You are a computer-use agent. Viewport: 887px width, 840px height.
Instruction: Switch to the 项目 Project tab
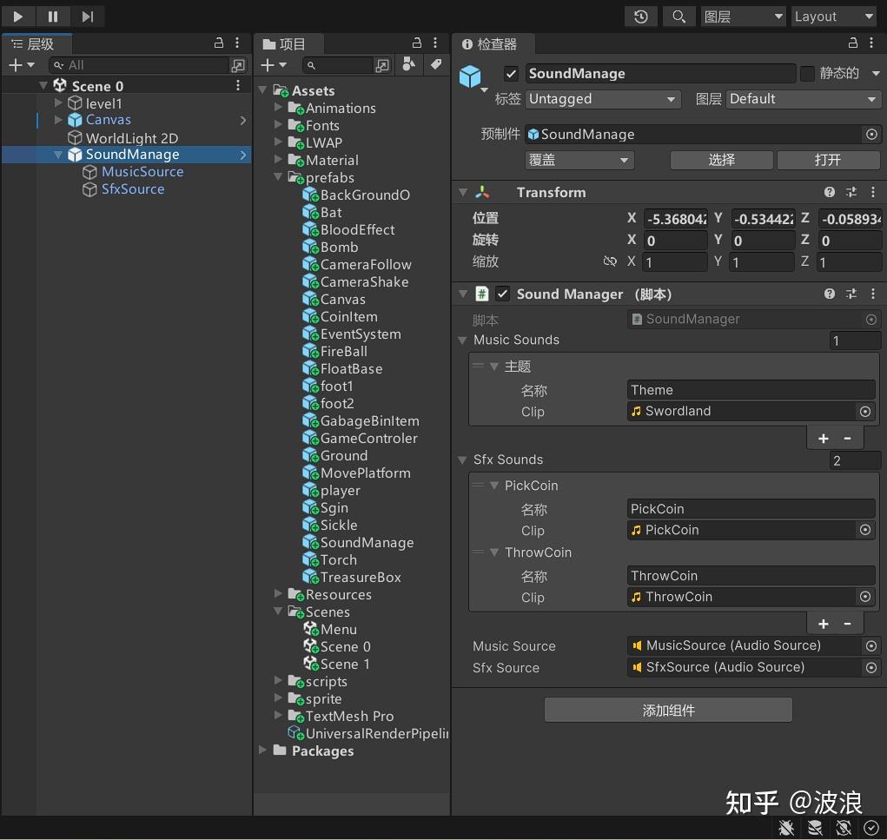click(288, 43)
